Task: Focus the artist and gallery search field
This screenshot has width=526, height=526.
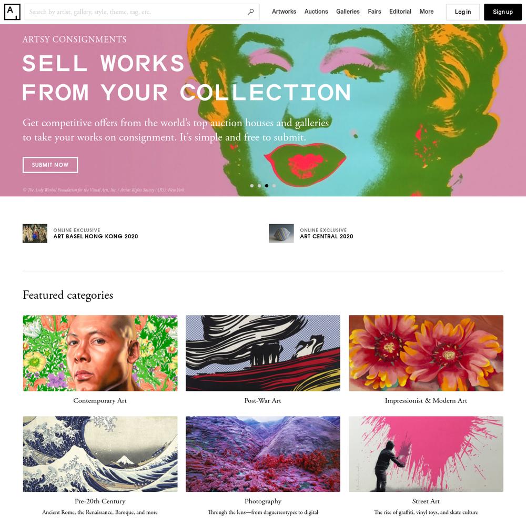Action: 136,12
